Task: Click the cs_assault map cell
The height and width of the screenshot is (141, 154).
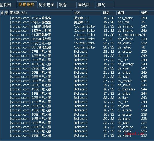Action: (125, 81)
